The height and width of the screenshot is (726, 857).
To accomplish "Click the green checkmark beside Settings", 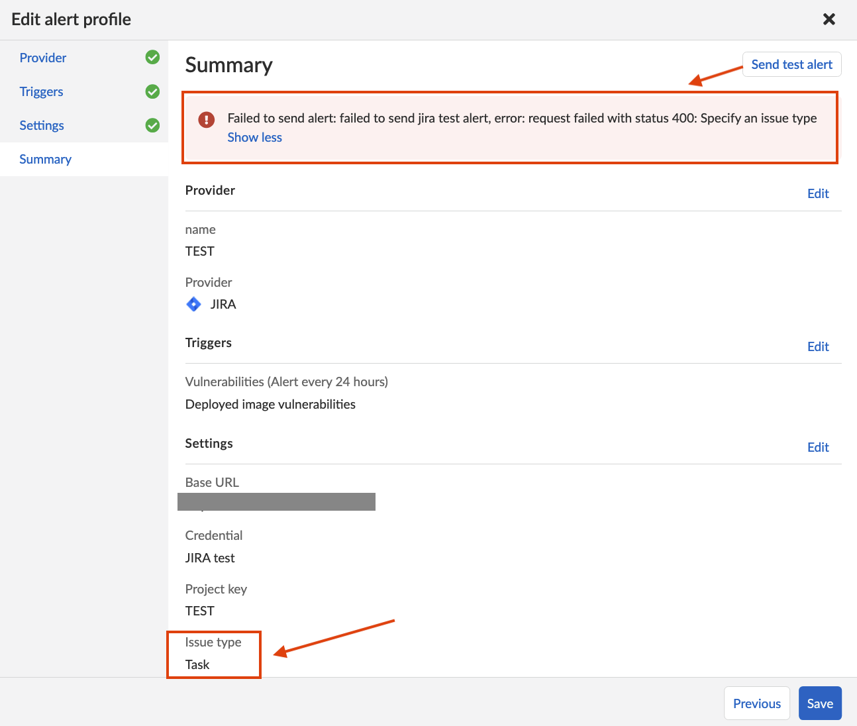I will 152,125.
